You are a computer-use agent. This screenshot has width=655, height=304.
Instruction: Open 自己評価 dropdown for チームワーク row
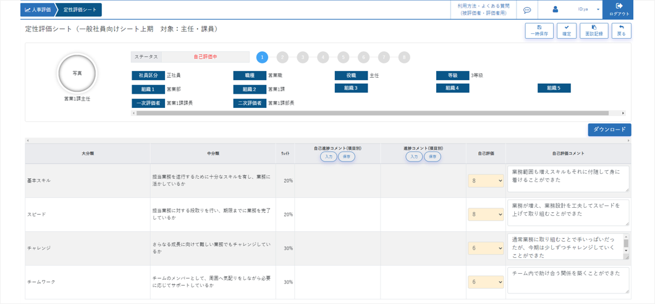(x=485, y=282)
